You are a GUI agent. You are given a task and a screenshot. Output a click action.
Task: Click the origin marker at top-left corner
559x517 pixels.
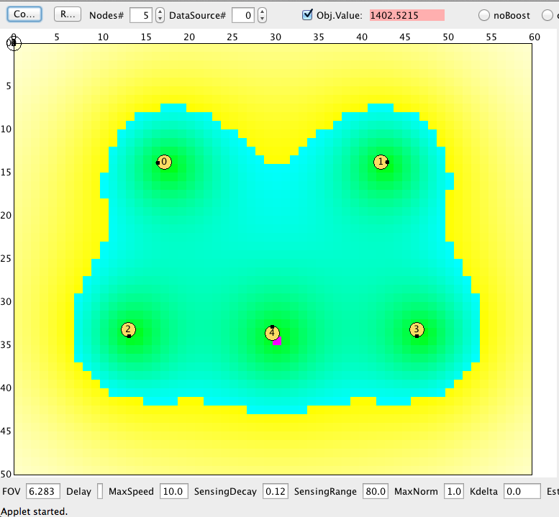[14, 44]
